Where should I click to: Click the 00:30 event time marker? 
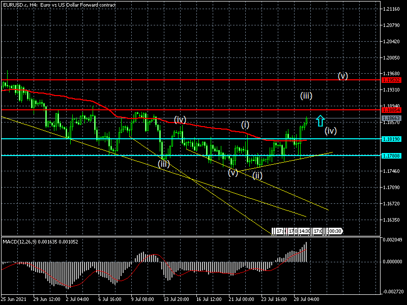pos(334,231)
